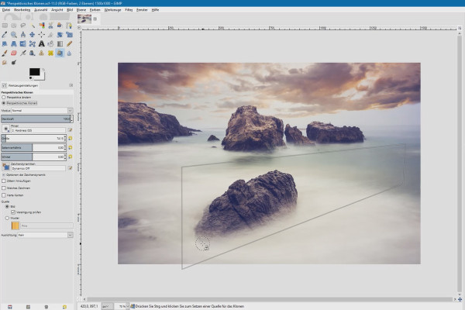465x310 pixels.
Task: Choose the 'Perspektivisches Klonen' radio option
Action: pos(4,103)
